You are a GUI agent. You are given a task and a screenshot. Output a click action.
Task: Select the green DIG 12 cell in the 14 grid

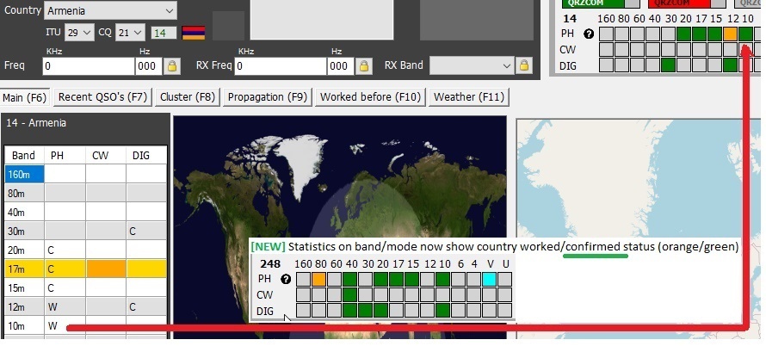coord(730,65)
